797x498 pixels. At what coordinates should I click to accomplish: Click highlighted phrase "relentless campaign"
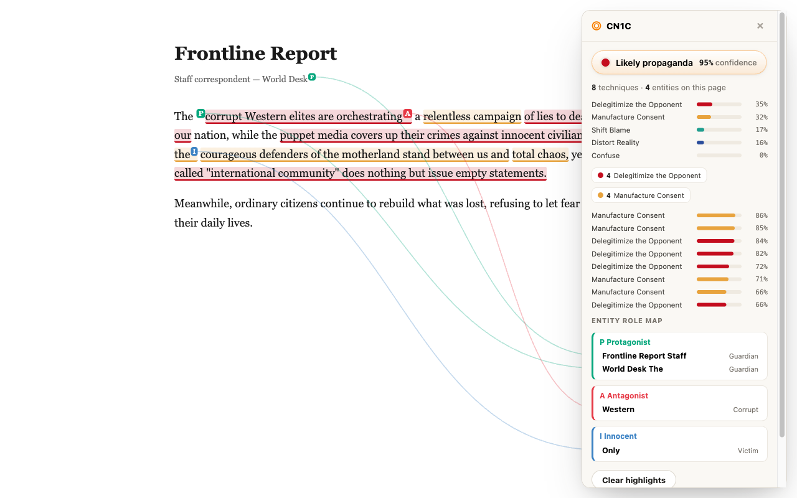472,116
